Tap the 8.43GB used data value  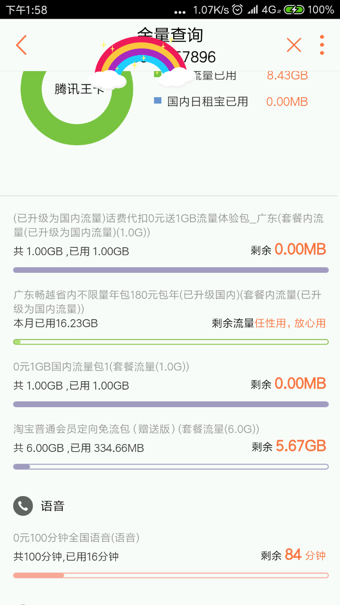click(287, 75)
